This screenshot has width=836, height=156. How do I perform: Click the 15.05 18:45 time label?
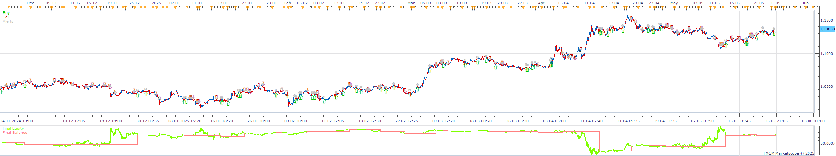739,121
